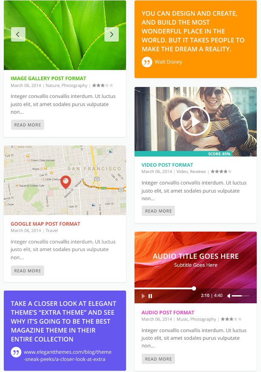This screenshot has width=261, height=372.
Task: Open Image Gallery Post Format title
Action: coord(48,78)
